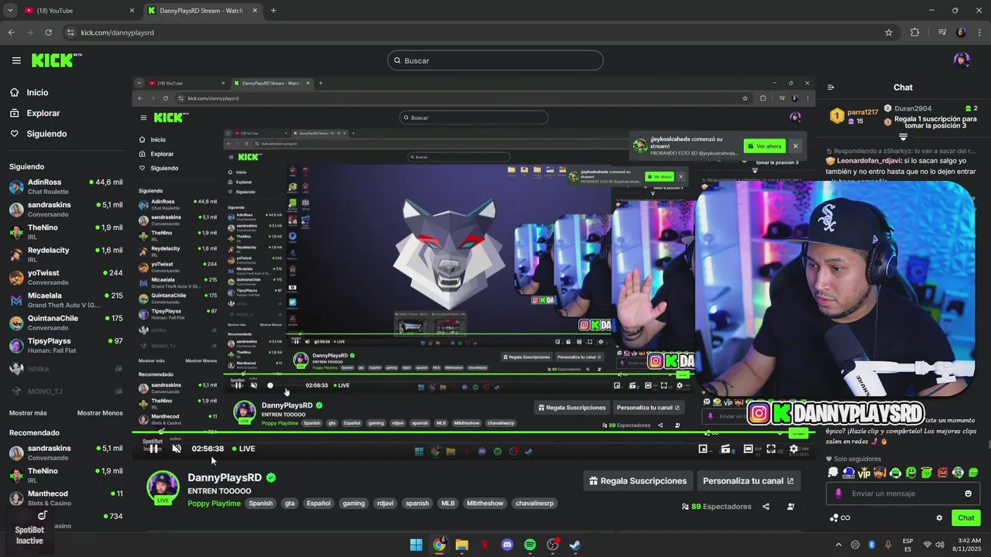
Task: Toggle theater mode on the player
Action: (x=748, y=449)
